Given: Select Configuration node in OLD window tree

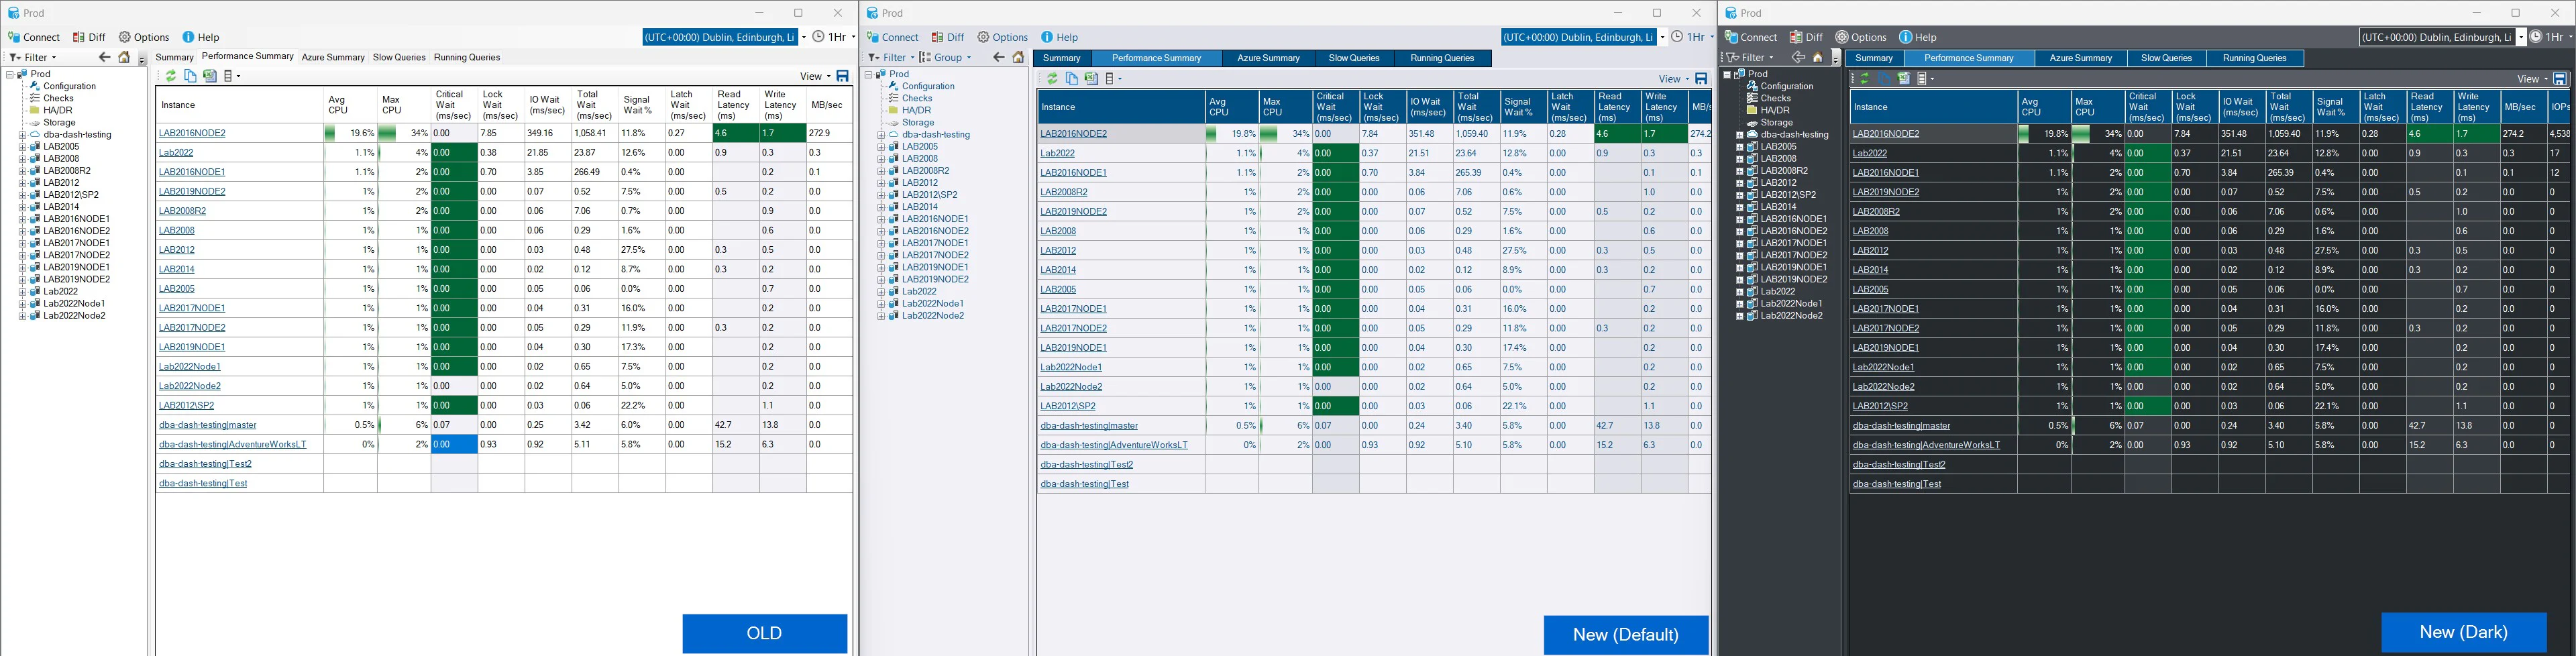Looking at the screenshot, I should click(x=69, y=86).
